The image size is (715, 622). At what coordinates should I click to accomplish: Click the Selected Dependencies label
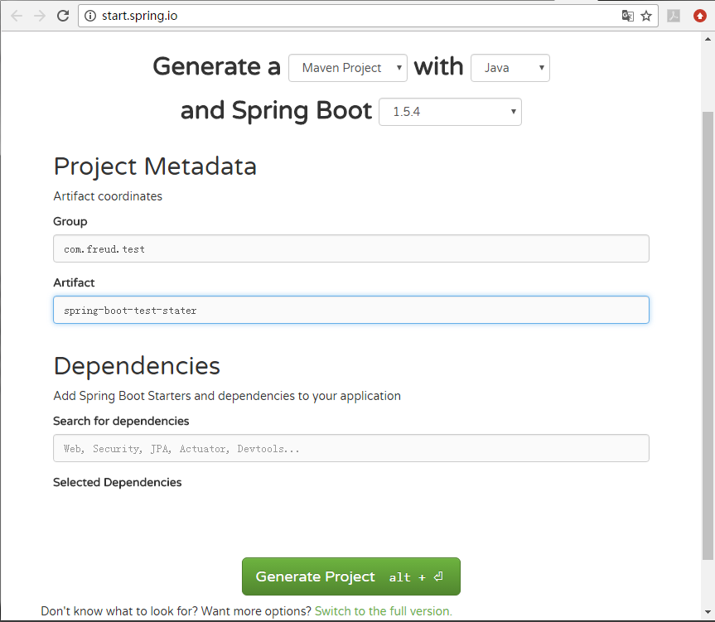[117, 482]
